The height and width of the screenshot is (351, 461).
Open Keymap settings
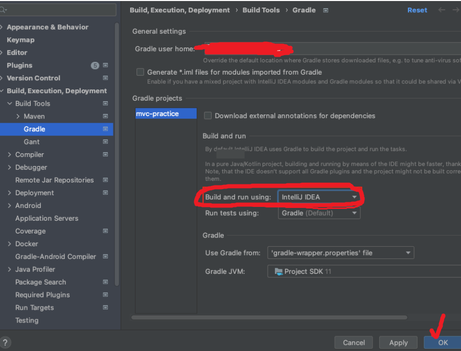(20, 40)
